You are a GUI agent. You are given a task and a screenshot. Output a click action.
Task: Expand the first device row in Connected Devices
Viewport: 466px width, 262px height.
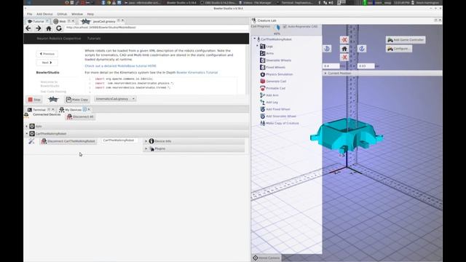coord(26,126)
